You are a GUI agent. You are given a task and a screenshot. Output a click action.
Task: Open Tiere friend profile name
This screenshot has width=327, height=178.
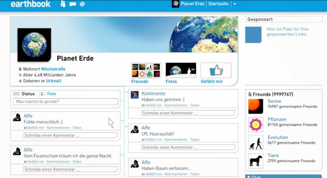pyautogui.click(x=273, y=156)
